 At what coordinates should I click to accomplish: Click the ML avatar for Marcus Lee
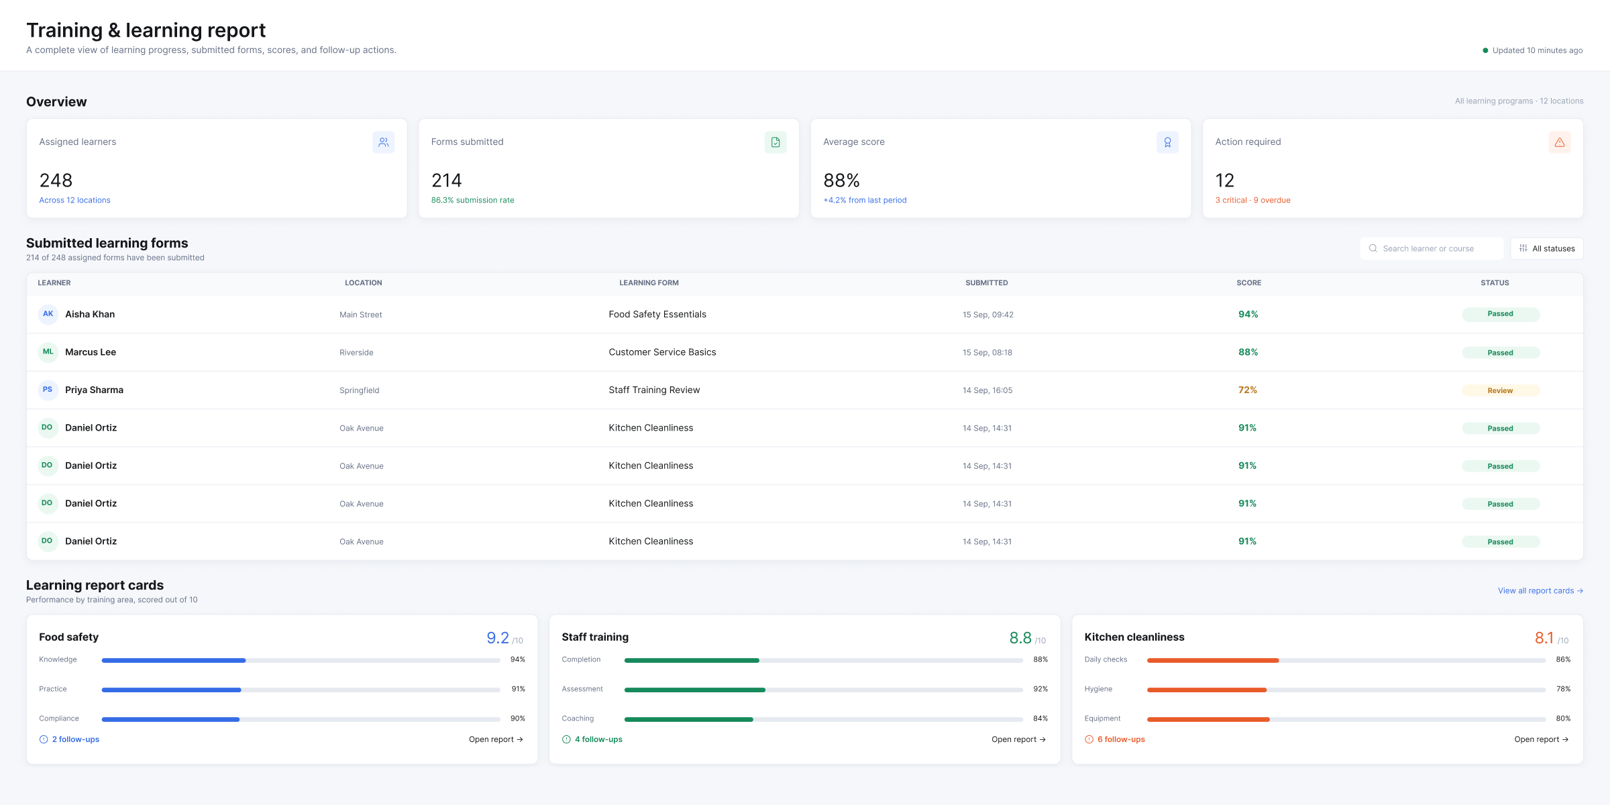(x=48, y=352)
